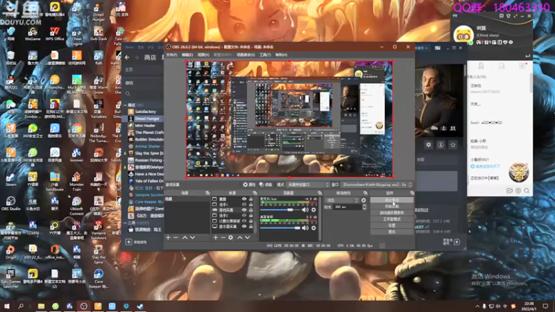Move scene up in Scenes panel
The height and width of the screenshot is (312, 555).
[x=185, y=237]
